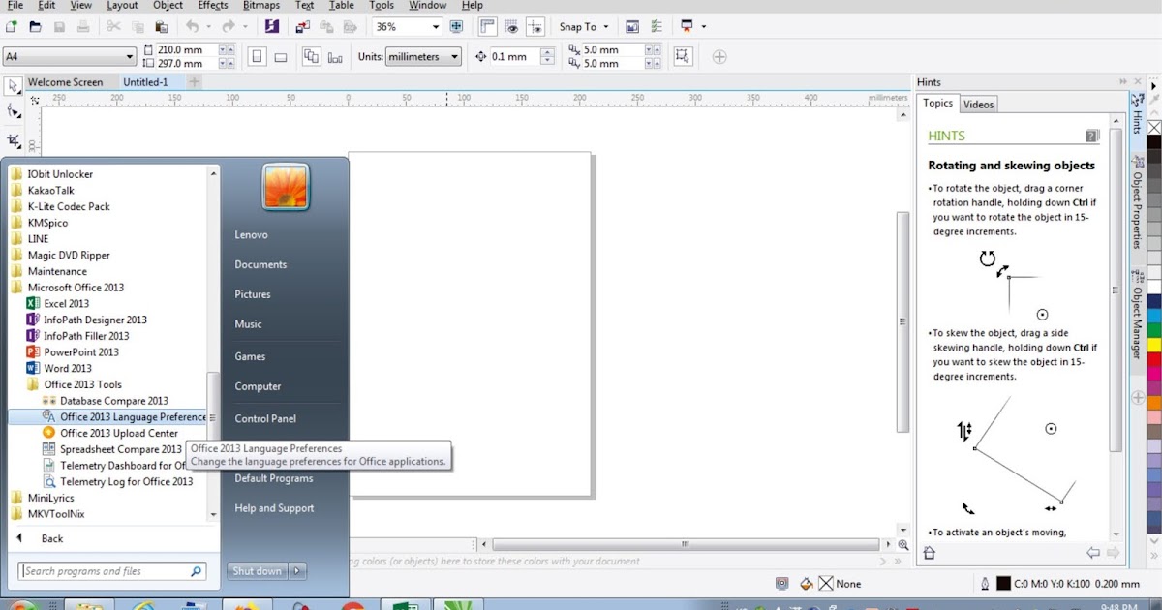The height and width of the screenshot is (610, 1162).
Task: Click the Print toolbar icon
Action: pos(84,27)
